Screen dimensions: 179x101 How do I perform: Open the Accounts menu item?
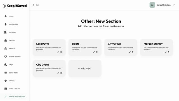[x=12, y=33]
